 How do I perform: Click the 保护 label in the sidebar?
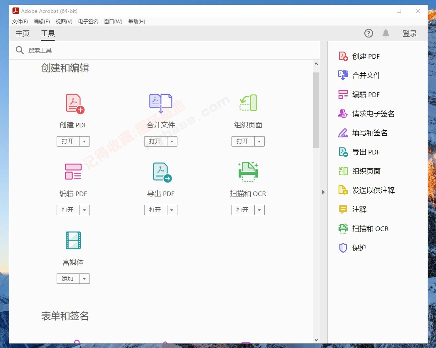click(x=359, y=248)
